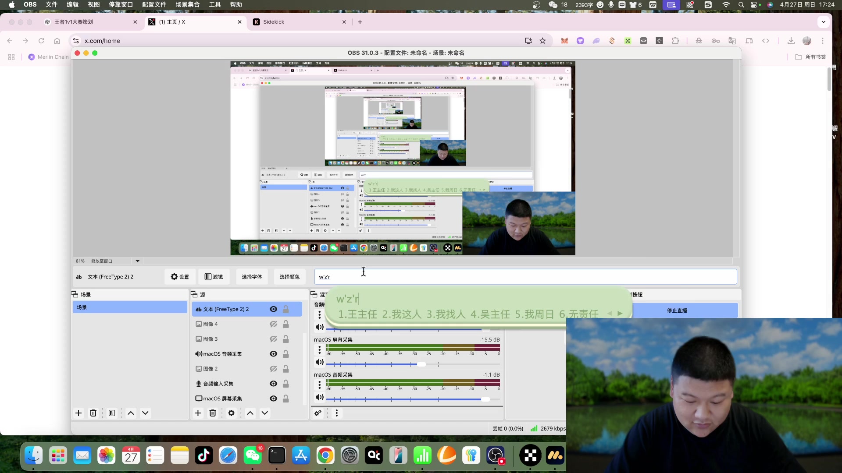Open macOS 屏幕采集 mixer options dots
Screen dimensions: 842x473
(x=319, y=349)
